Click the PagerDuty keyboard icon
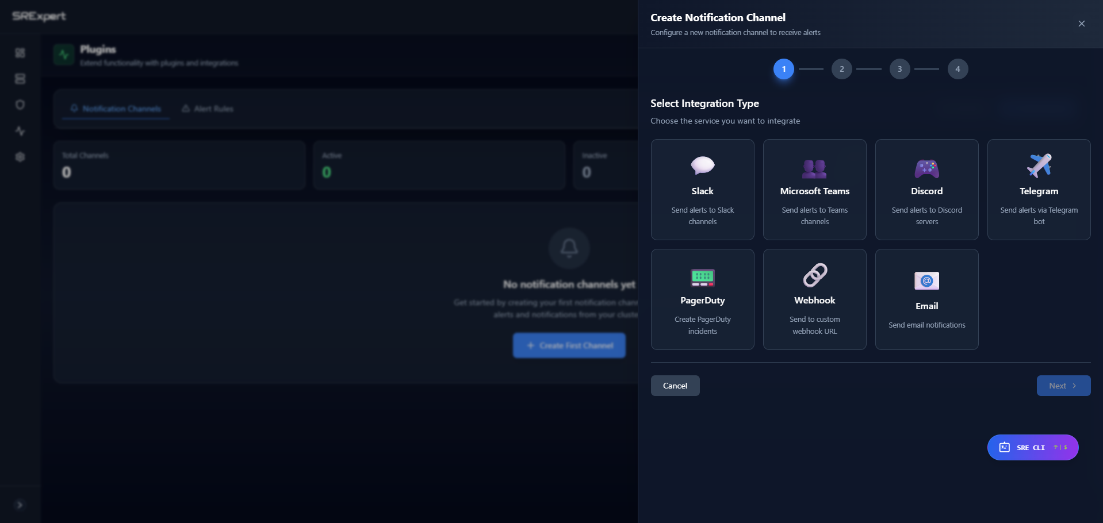Viewport: 1103px width, 523px height. pos(702,278)
